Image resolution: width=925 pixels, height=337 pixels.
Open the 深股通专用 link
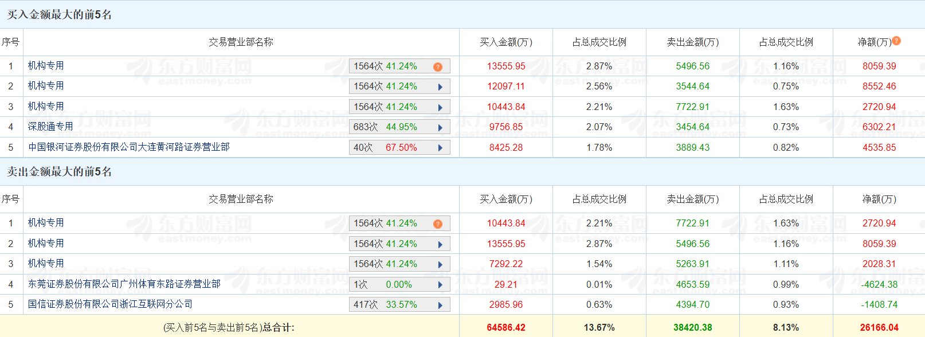click(x=50, y=126)
